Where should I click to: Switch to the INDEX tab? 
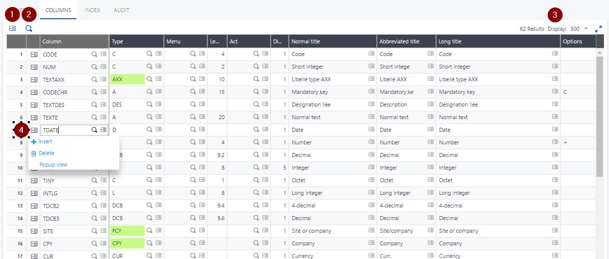[x=92, y=10]
